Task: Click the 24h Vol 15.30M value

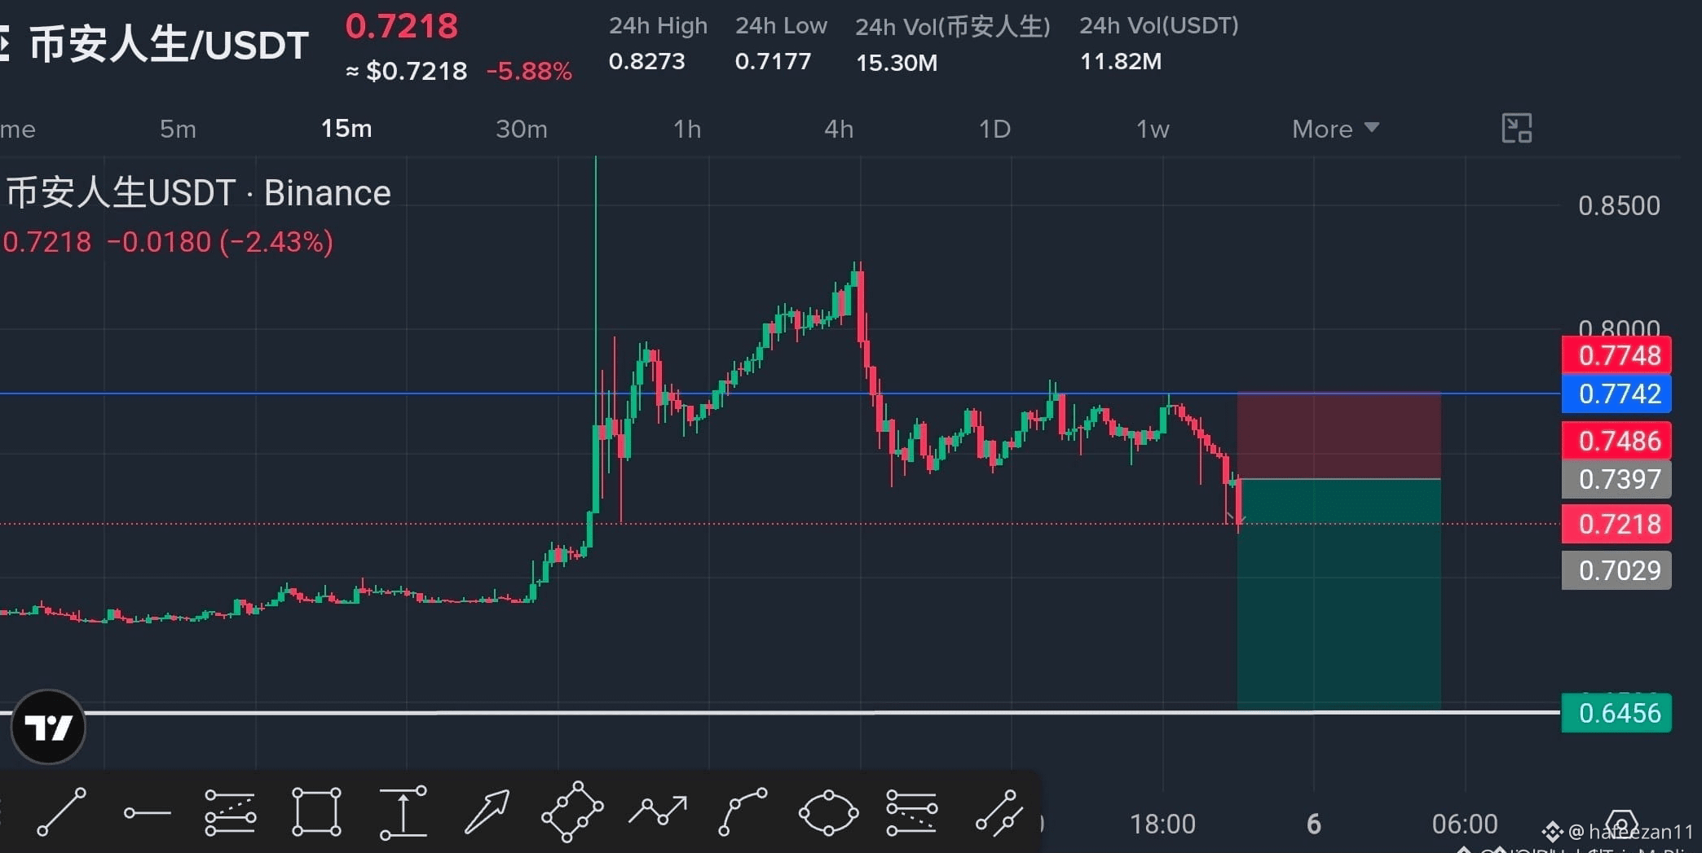Action: coord(897,63)
